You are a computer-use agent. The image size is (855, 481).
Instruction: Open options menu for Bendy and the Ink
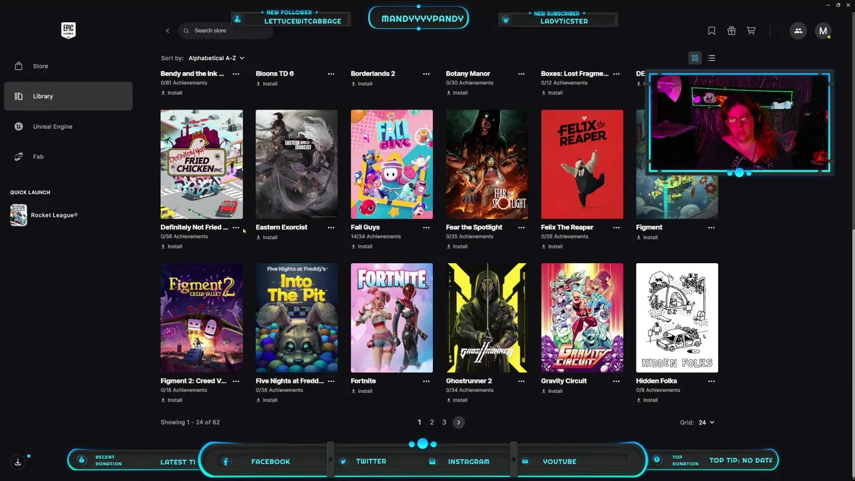pyautogui.click(x=236, y=73)
